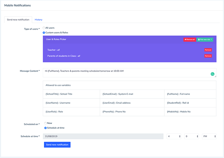Click the Teacher : all entry text
Image resolution: width=224 pixels, height=158 pixels.
click(x=53, y=50)
